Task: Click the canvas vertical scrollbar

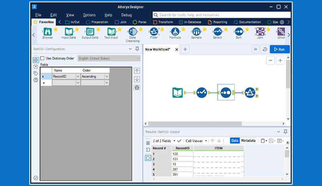Action: pos(288,74)
